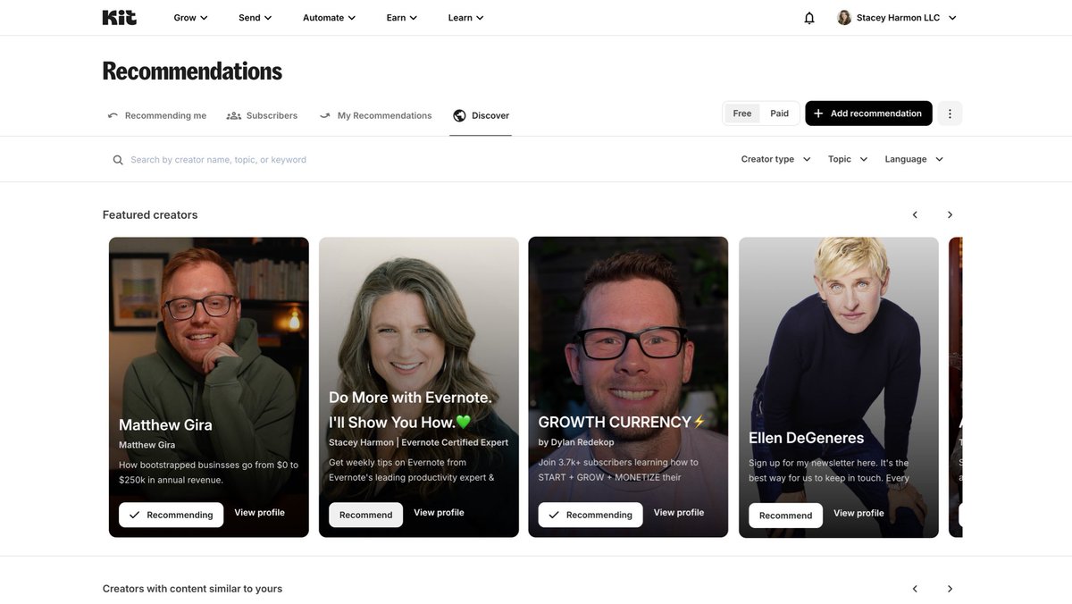Switch to the Subscribers tab
The height and width of the screenshot is (604, 1072).
262,115
